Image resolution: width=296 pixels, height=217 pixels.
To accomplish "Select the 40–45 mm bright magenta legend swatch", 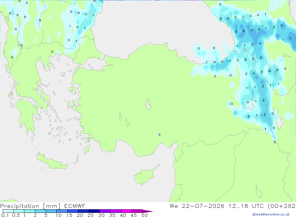I will tap(126, 211).
